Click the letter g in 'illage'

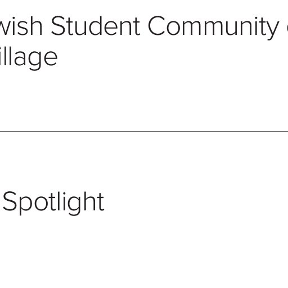pos(35,61)
